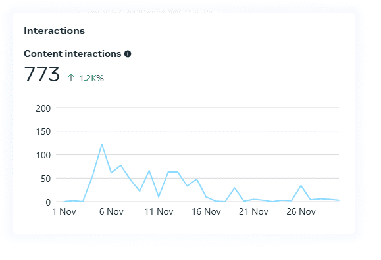Screen dimensions: 381x260
Task: Click the 11 Nov axis label
Action: click(159, 211)
